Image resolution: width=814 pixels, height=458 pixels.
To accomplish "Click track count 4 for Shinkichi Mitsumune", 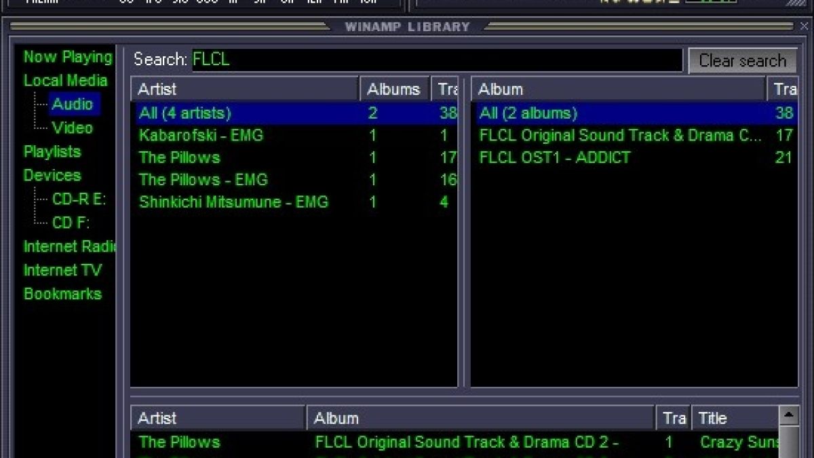I will (444, 202).
